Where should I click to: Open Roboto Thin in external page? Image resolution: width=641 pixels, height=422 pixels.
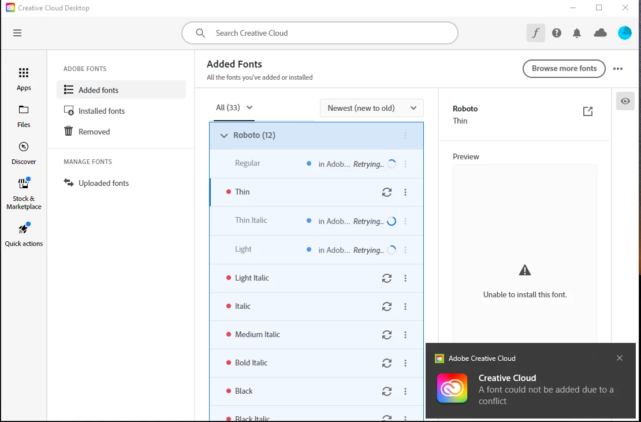(587, 111)
